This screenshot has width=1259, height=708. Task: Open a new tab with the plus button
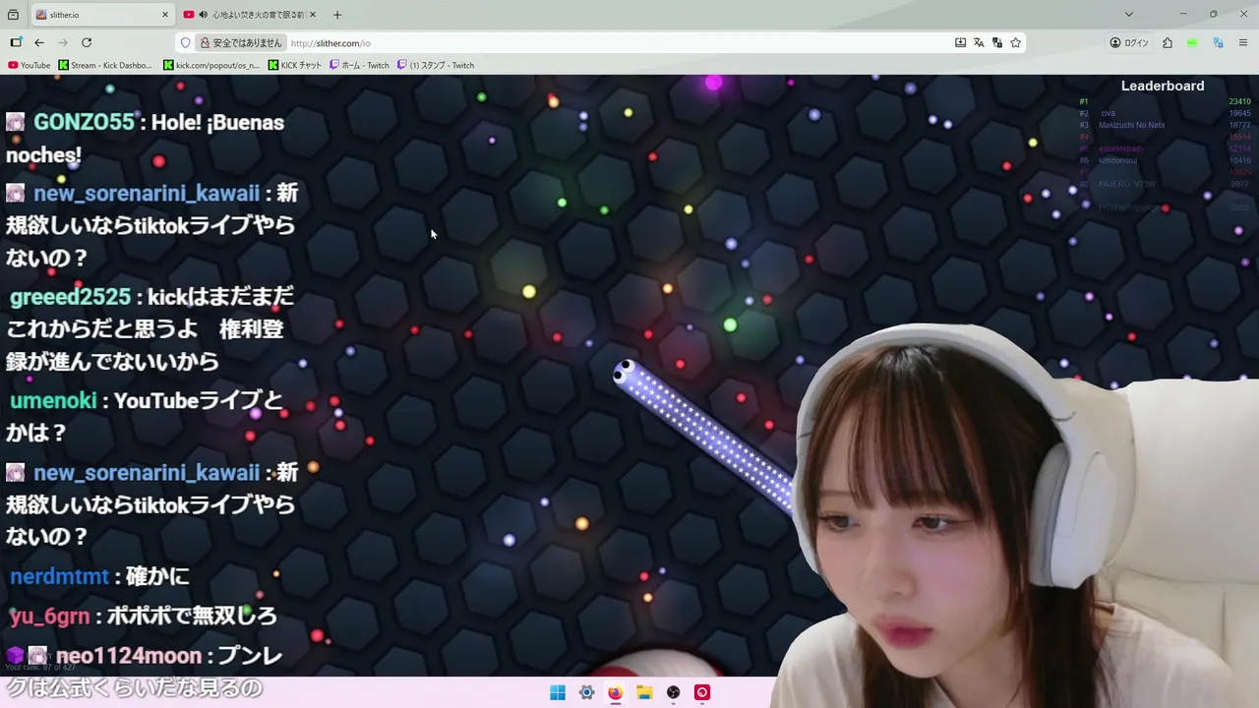(x=337, y=15)
